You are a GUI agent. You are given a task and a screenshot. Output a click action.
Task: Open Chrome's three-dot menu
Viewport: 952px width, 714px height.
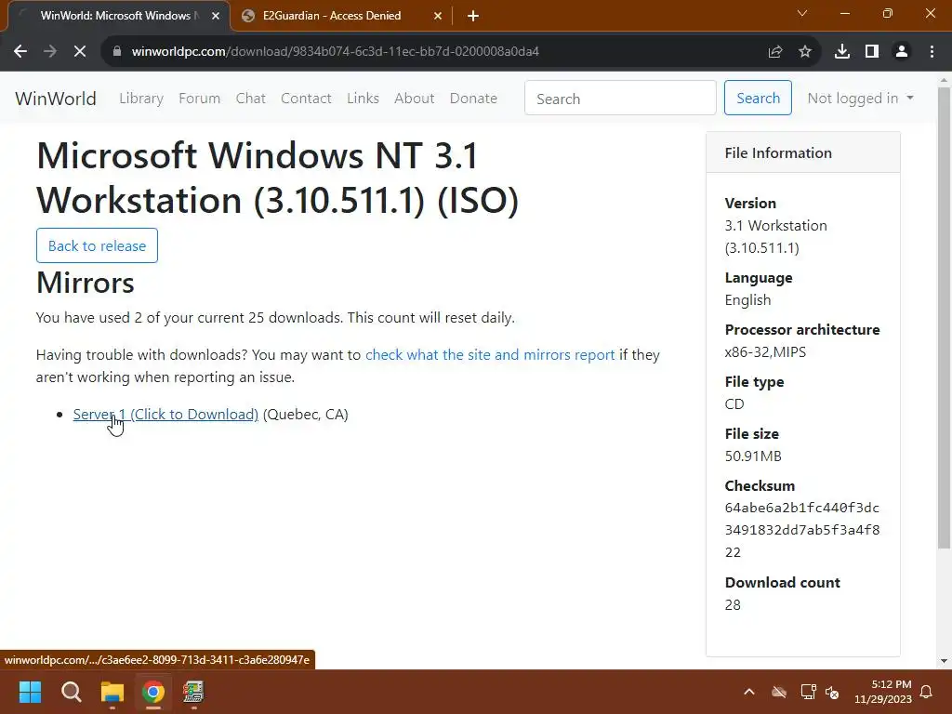coord(932,52)
